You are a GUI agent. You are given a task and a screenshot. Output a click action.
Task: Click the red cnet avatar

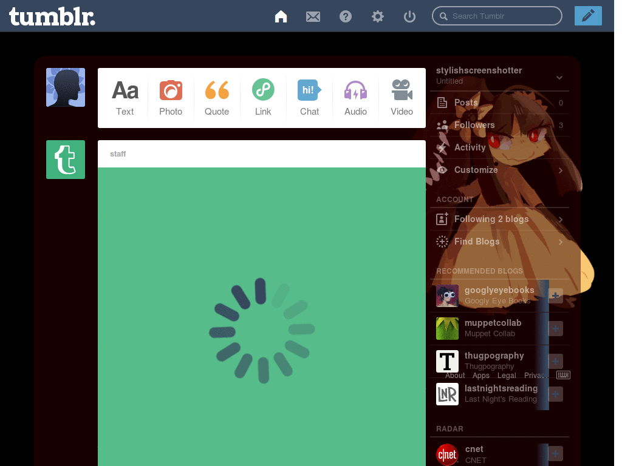(447, 454)
